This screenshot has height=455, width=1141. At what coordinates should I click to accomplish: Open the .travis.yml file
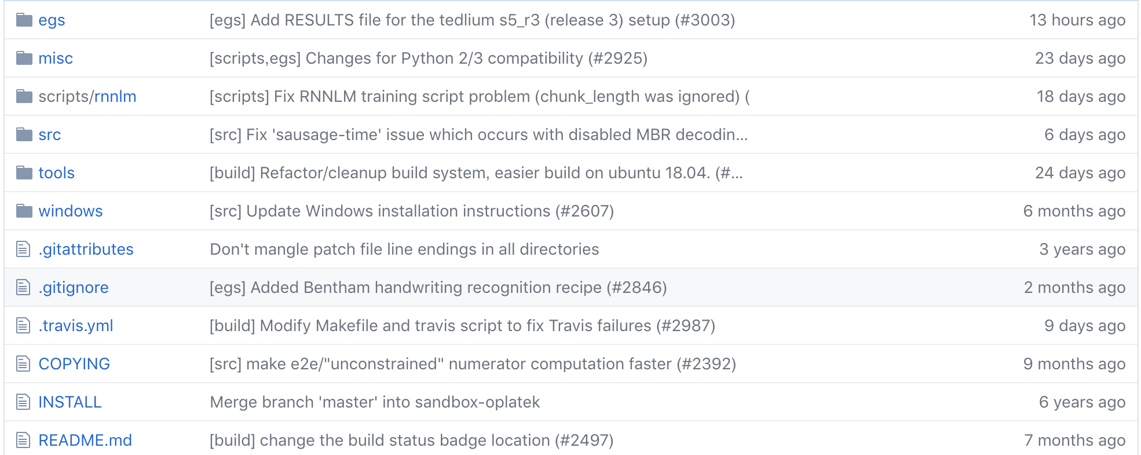pyautogui.click(x=76, y=326)
